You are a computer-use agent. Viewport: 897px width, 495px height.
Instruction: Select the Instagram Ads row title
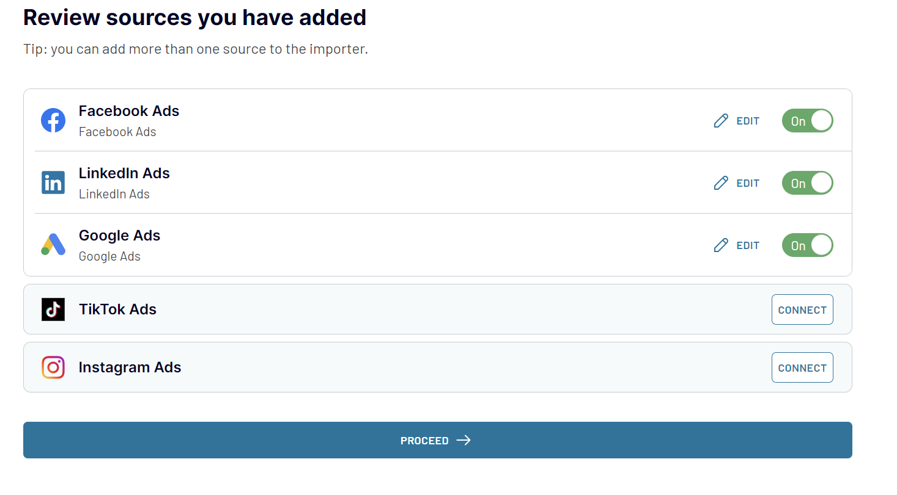(x=130, y=367)
